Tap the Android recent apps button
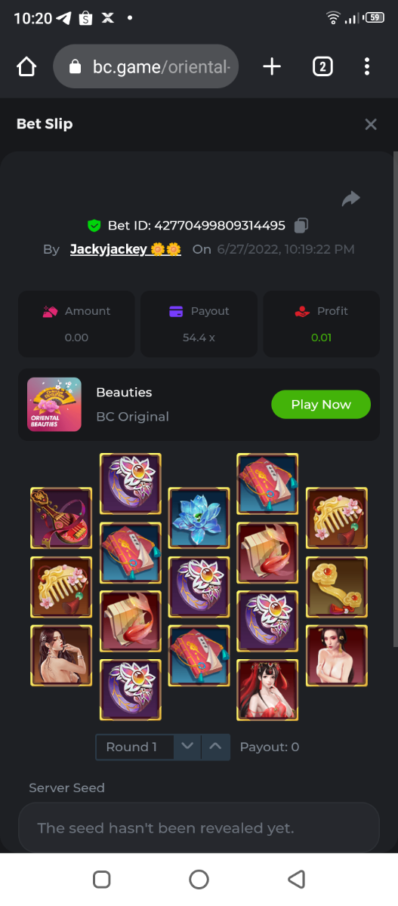398x906 pixels. (101, 880)
